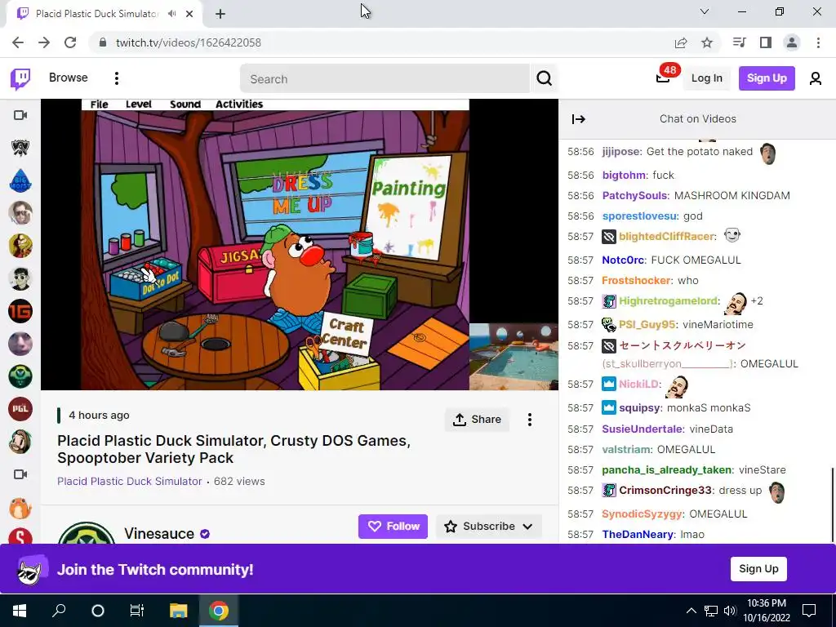
Task: Open Windows taskbar search
Action: pyautogui.click(x=59, y=611)
